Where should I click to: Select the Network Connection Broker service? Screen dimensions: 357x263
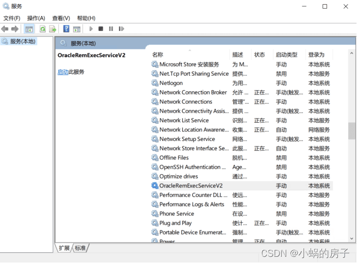click(x=241, y=92)
